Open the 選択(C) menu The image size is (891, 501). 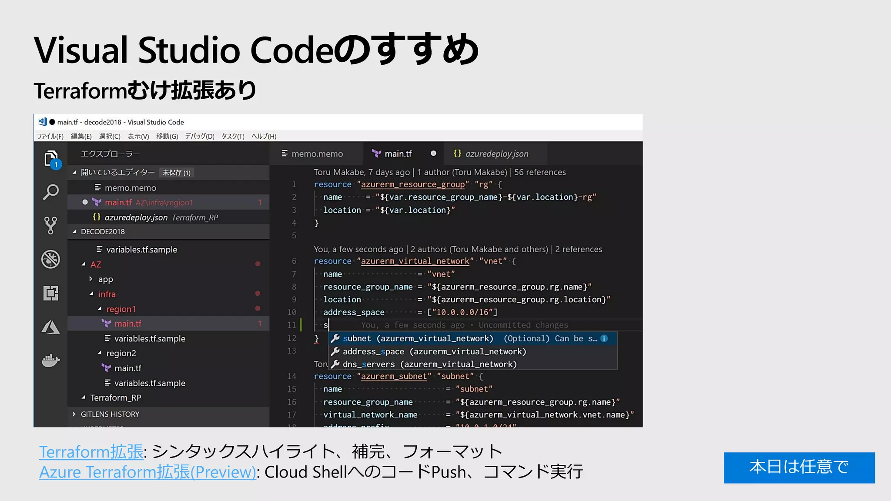(110, 136)
